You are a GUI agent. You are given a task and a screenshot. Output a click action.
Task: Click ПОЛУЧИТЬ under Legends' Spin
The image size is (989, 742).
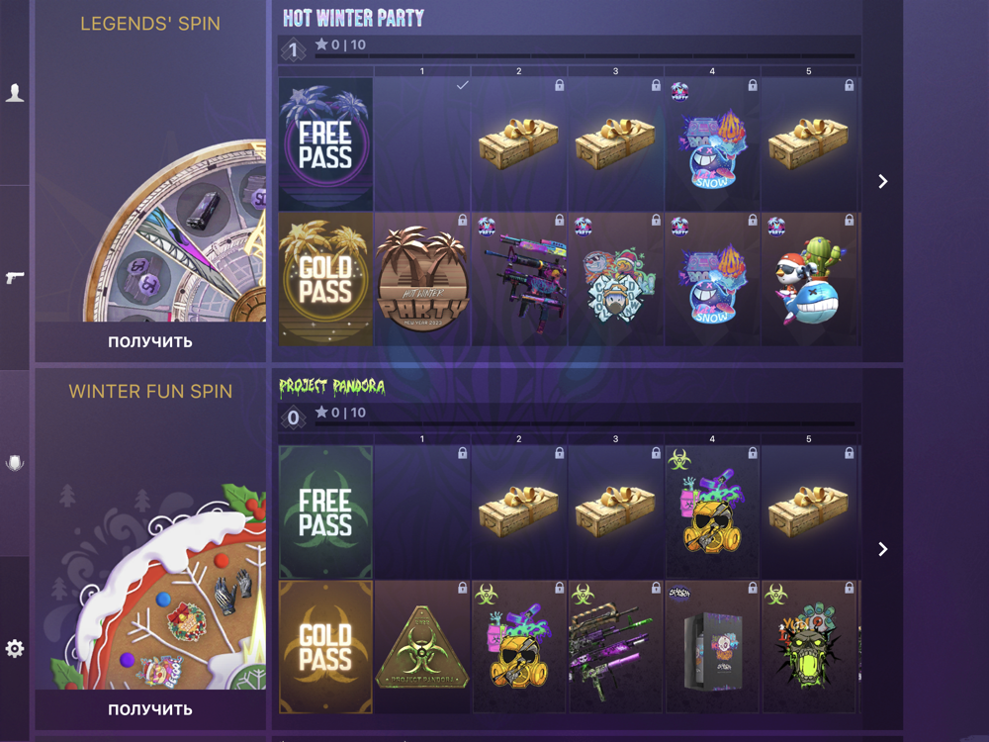click(150, 341)
